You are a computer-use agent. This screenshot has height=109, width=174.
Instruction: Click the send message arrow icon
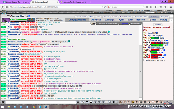click(x=78, y=102)
